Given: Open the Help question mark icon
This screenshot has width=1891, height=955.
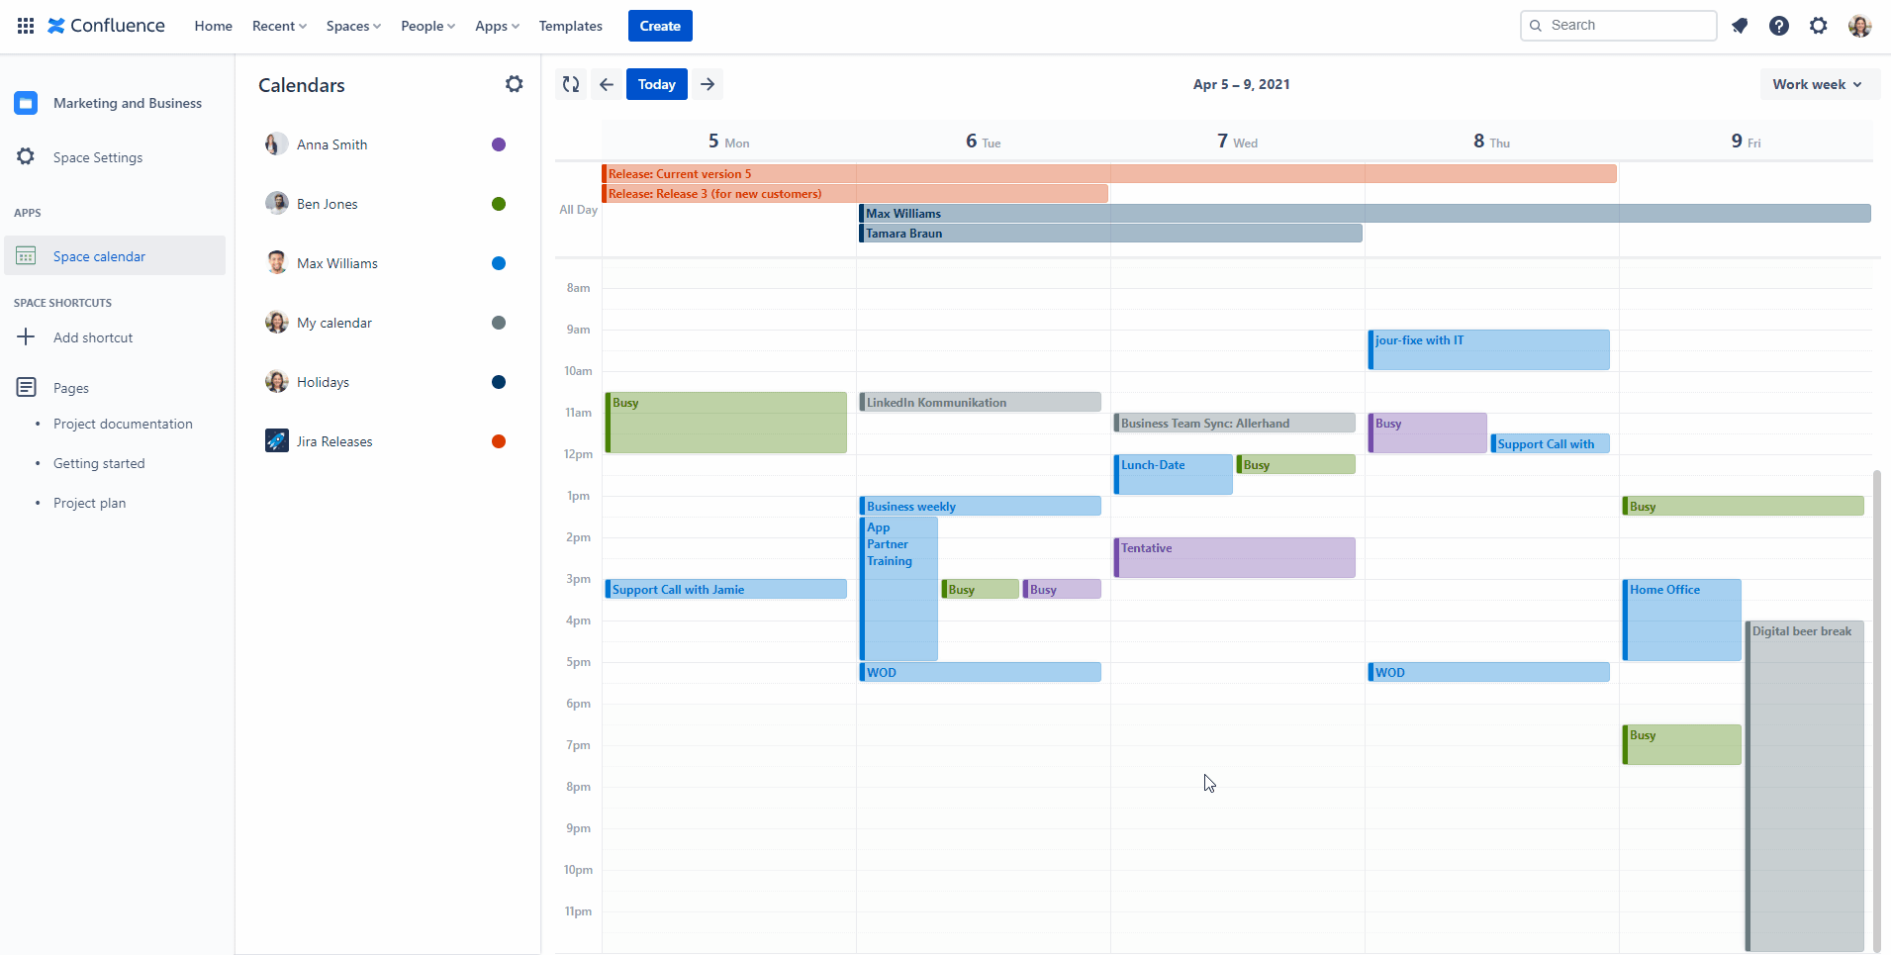Looking at the screenshot, I should click(1779, 25).
